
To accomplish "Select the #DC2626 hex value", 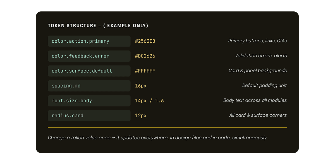I will point(145,56).
